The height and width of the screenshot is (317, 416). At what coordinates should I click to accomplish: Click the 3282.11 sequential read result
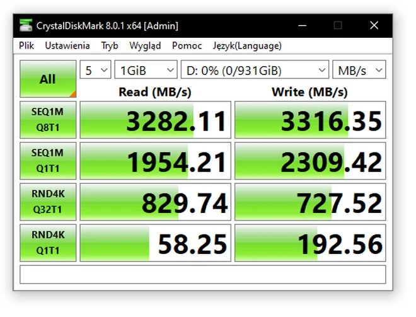pos(155,120)
